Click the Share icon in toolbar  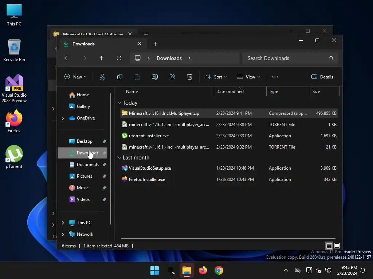point(172,77)
